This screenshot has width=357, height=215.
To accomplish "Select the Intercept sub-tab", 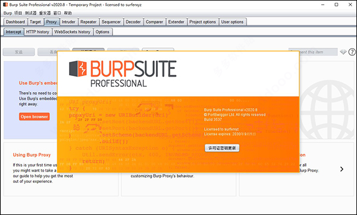I will pyautogui.click(x=14, y=32).
